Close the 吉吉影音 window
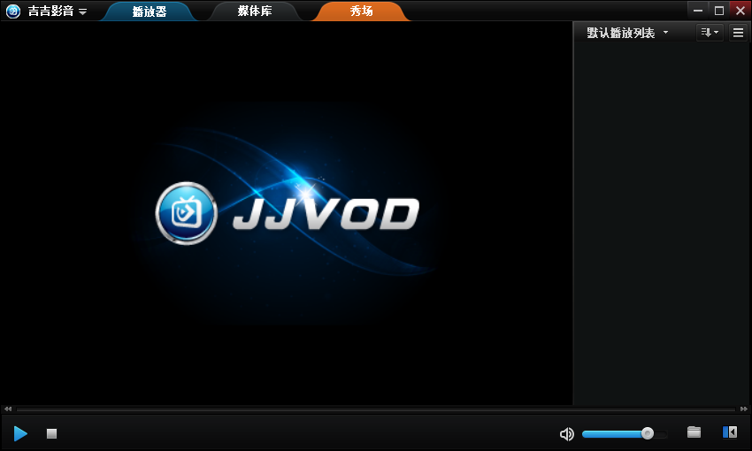This screenshot has height=451, width=752. (740, 11)
